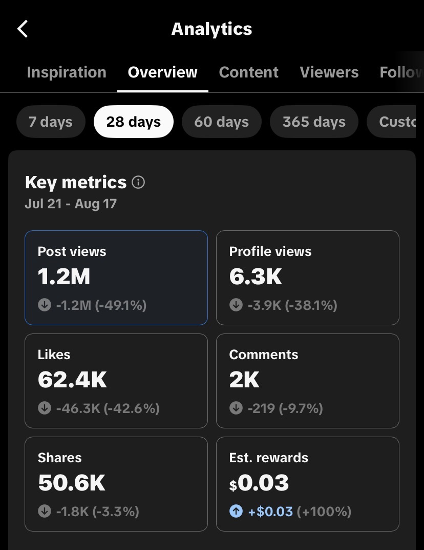Open the Viewers tab
The image size is (424, 550).
pyautogui.click(x=329, y=72)
